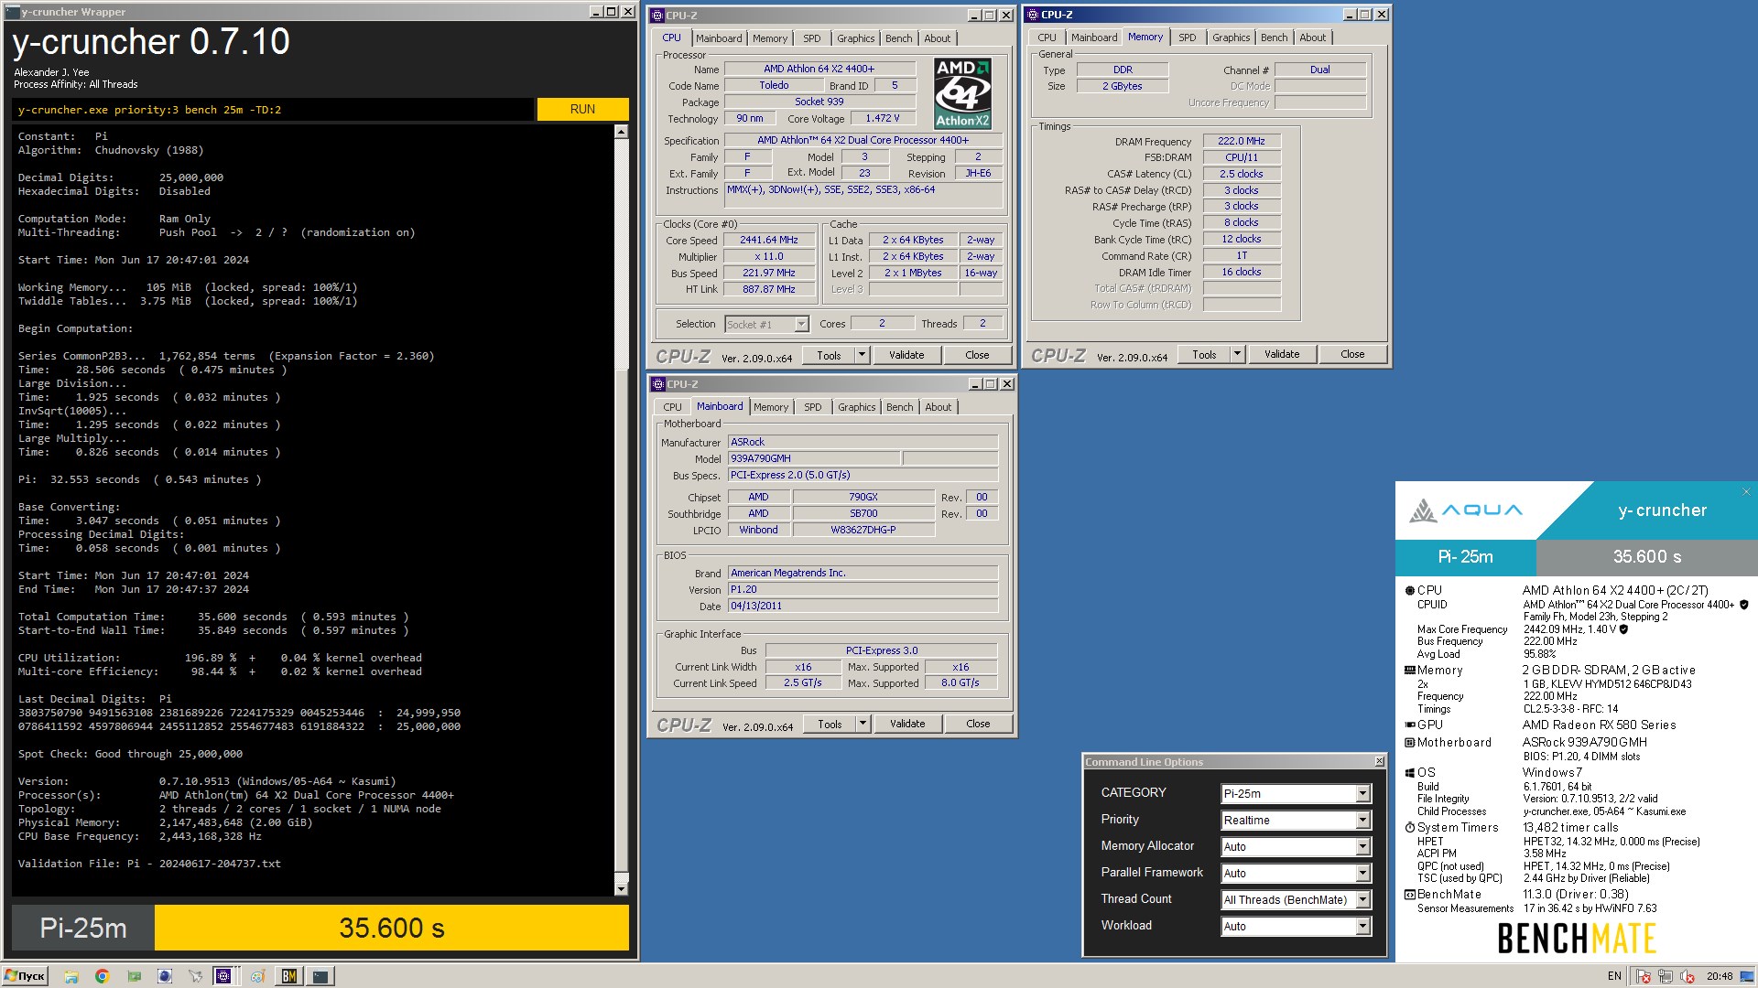Click the System Timers stopwatch icon

(x=1410, y=828)
